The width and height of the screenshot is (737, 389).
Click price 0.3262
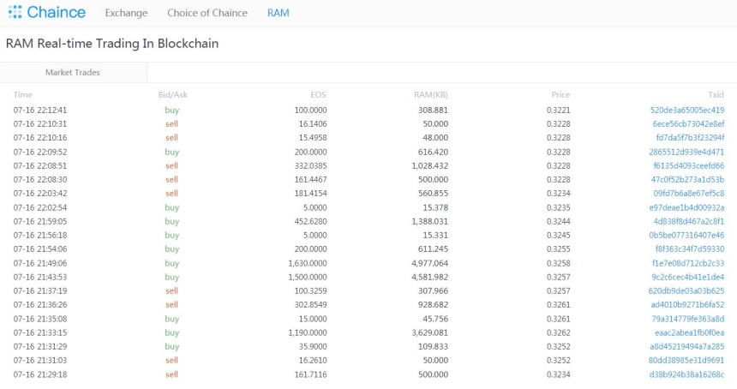point(559,332)
